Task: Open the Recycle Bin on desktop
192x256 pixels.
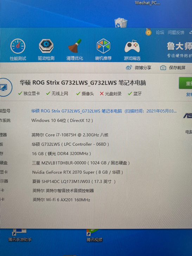Action: 121,23
